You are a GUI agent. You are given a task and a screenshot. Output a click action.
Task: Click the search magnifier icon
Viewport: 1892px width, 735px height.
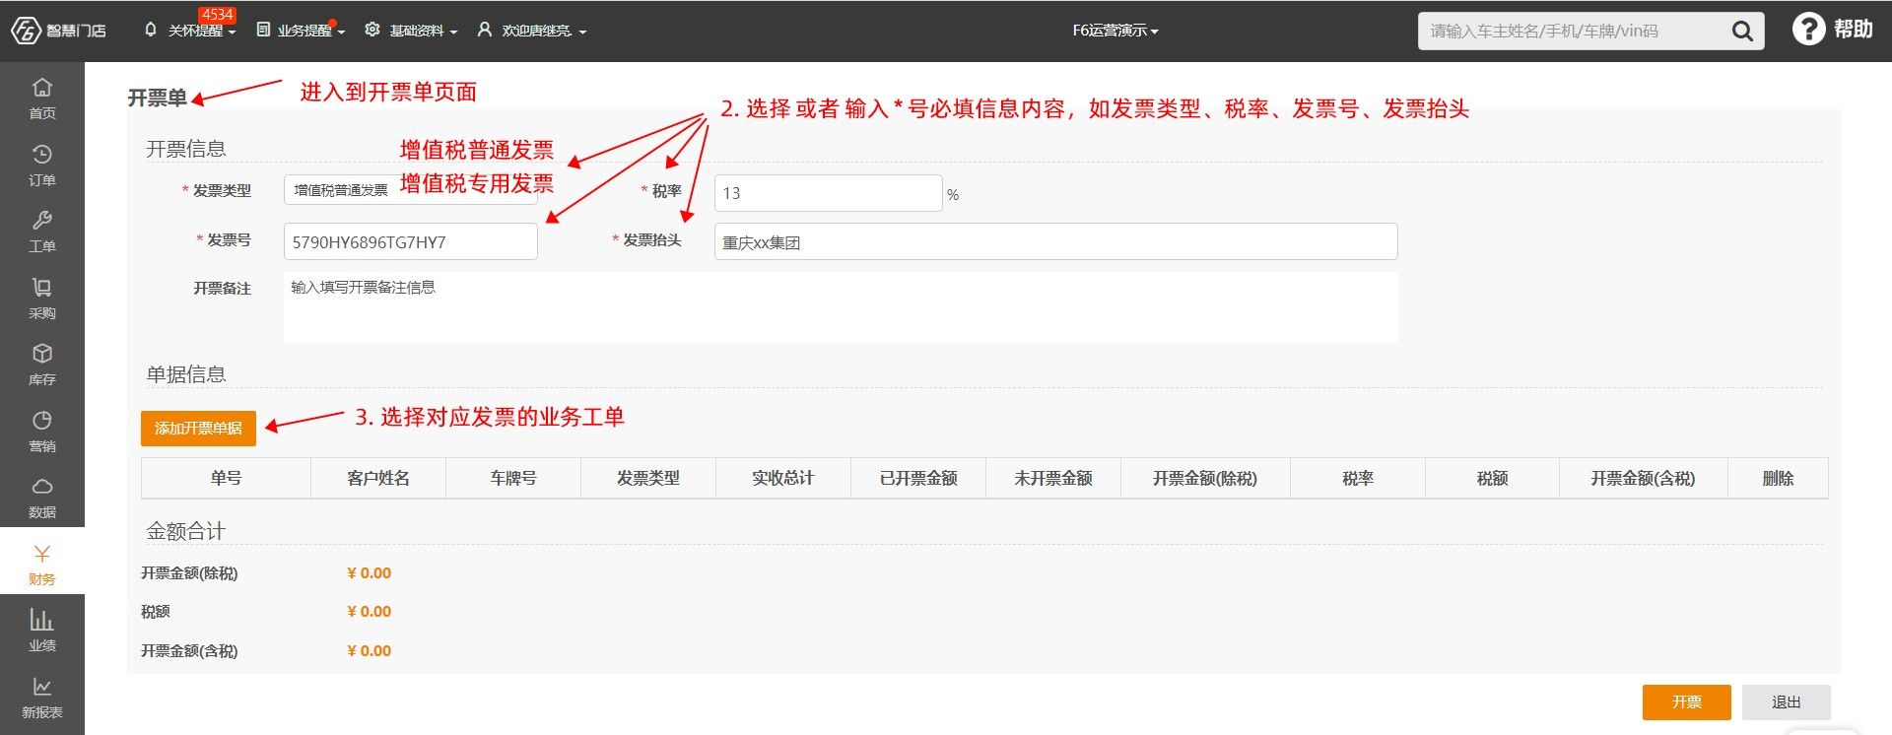click(x=1742, y=32)
